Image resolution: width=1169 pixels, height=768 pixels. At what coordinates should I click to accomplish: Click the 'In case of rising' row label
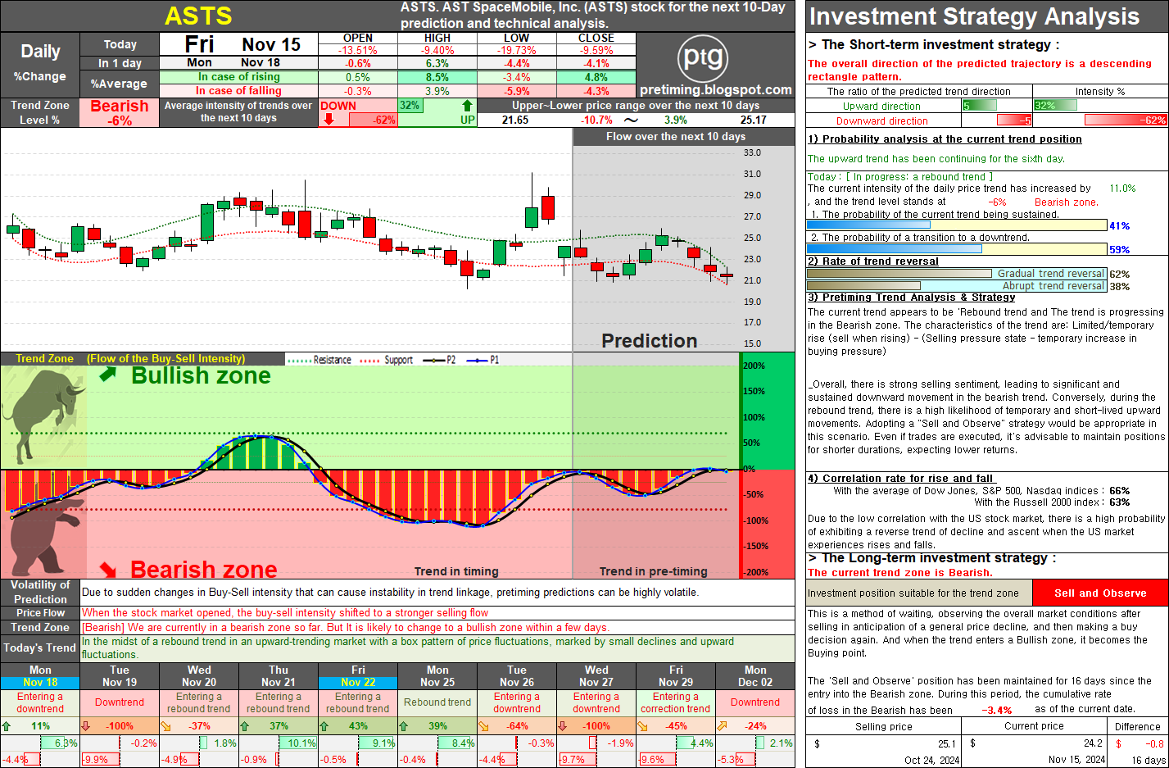(x=238, y=77)
